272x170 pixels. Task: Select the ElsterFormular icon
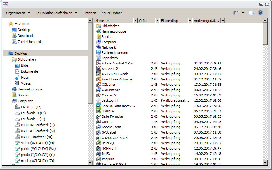[x=99, y=116]
